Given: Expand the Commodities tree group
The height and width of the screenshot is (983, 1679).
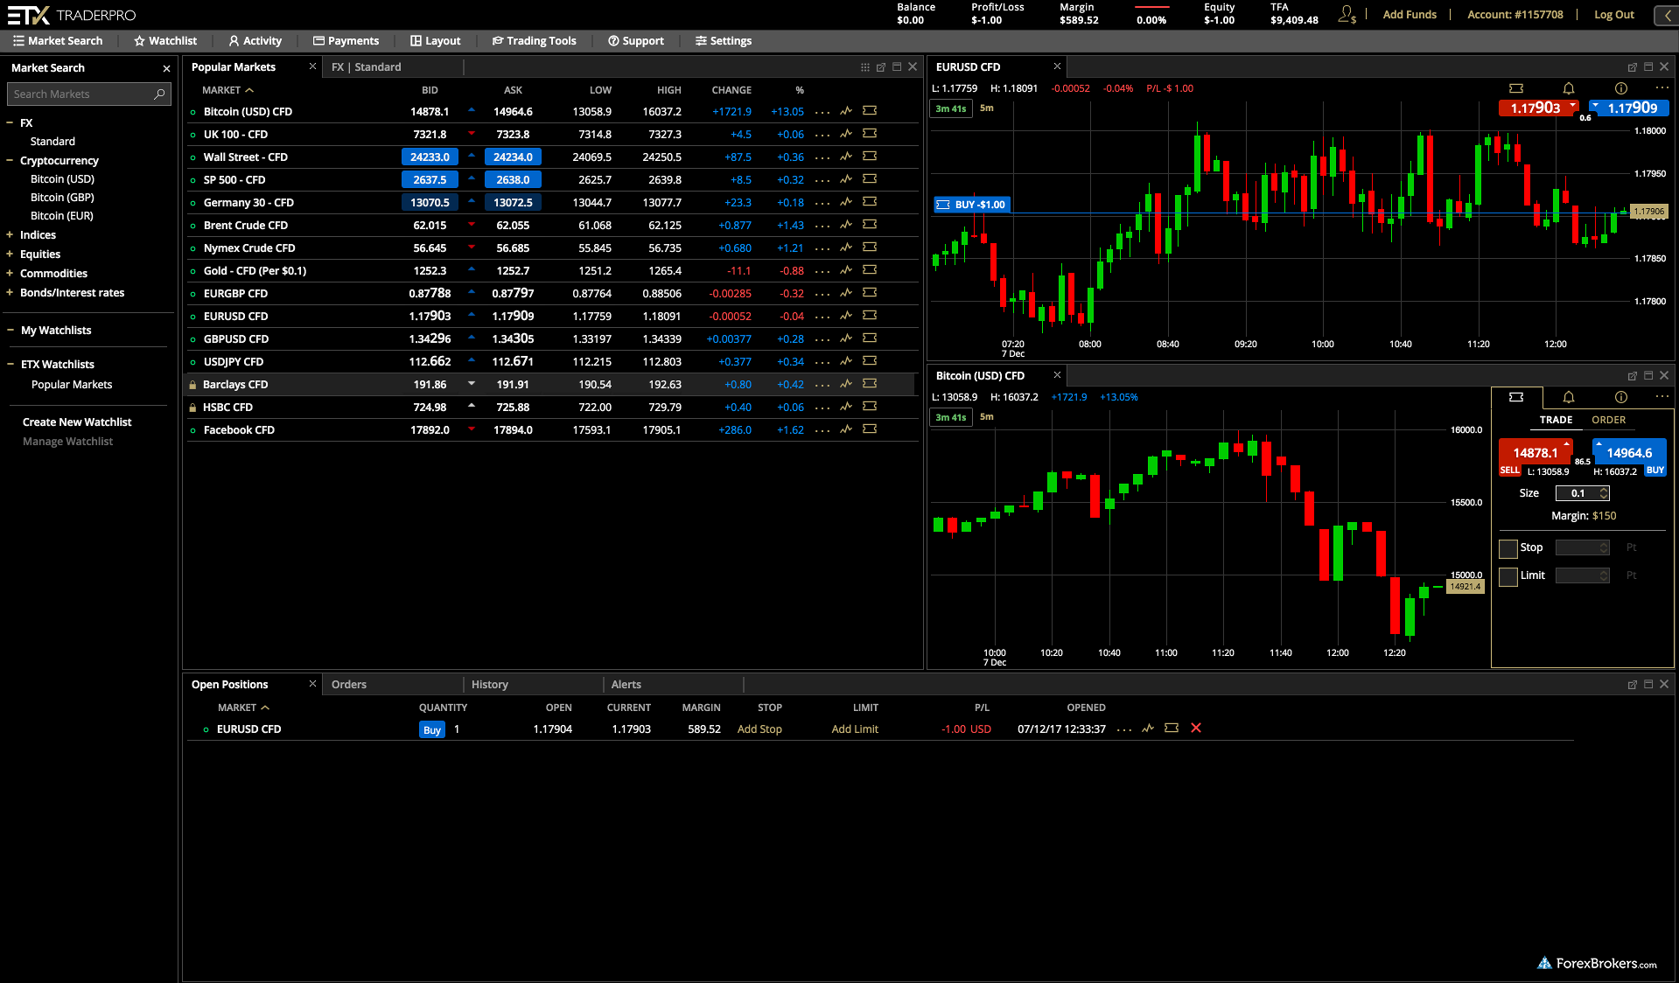Looking at the screenshot, I should click(x=10, y=274).
